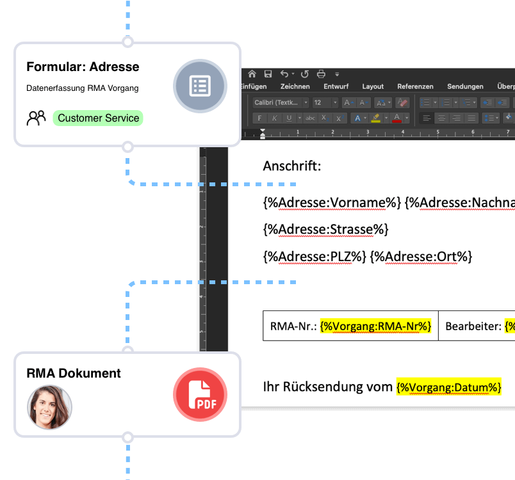Image resolution: width=515 pixels, height=480 pixels.
Task: Click the Save icon
Action: tap(268, 72)
